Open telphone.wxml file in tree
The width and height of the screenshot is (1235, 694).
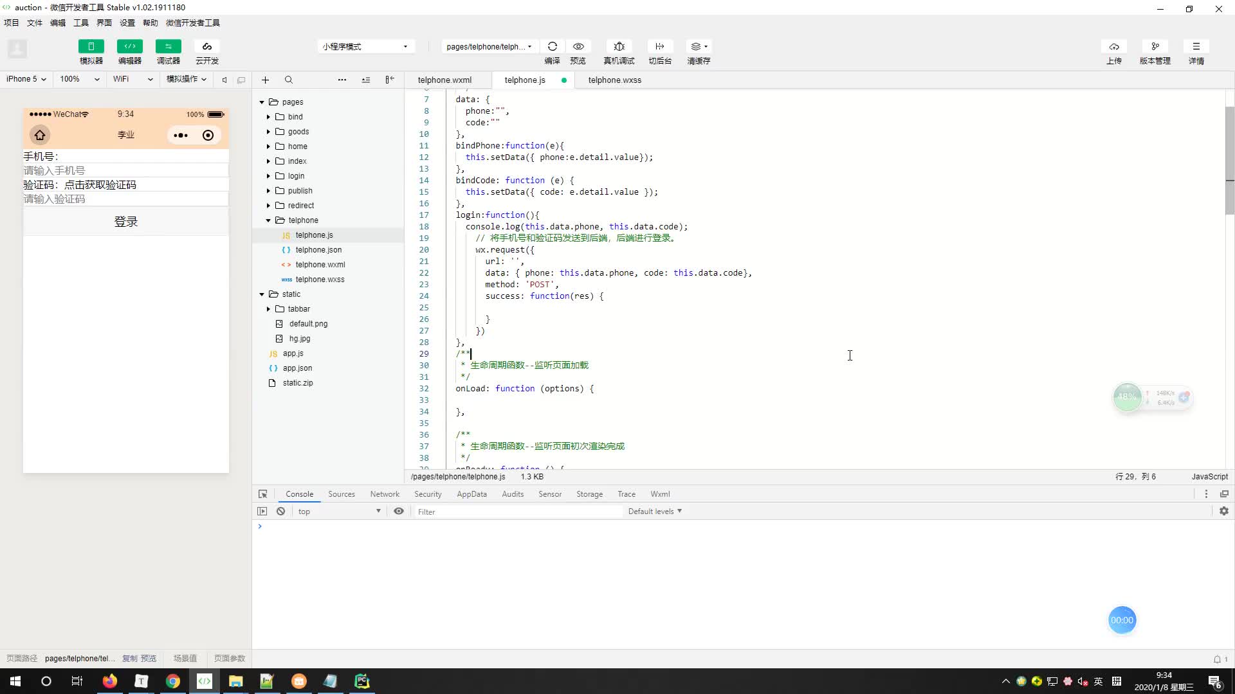pyautogui.click(x=320, y=265)
